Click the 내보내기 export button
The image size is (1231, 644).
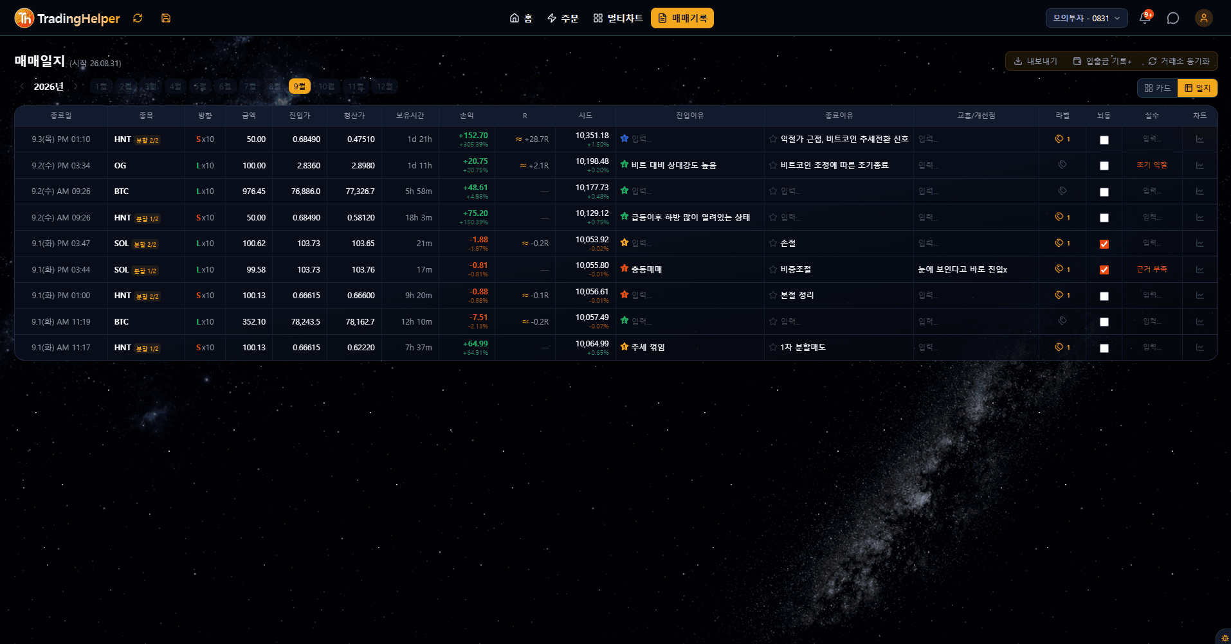click(1035, 61)
